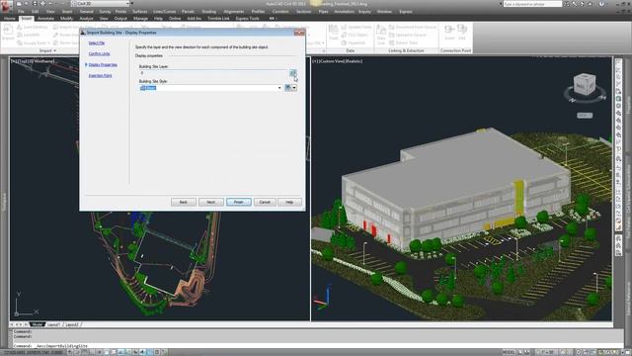Viewport: 632px width, 356px height.
Task: Toggle the MODEL space button in the status bar
Action: point(509,352)
